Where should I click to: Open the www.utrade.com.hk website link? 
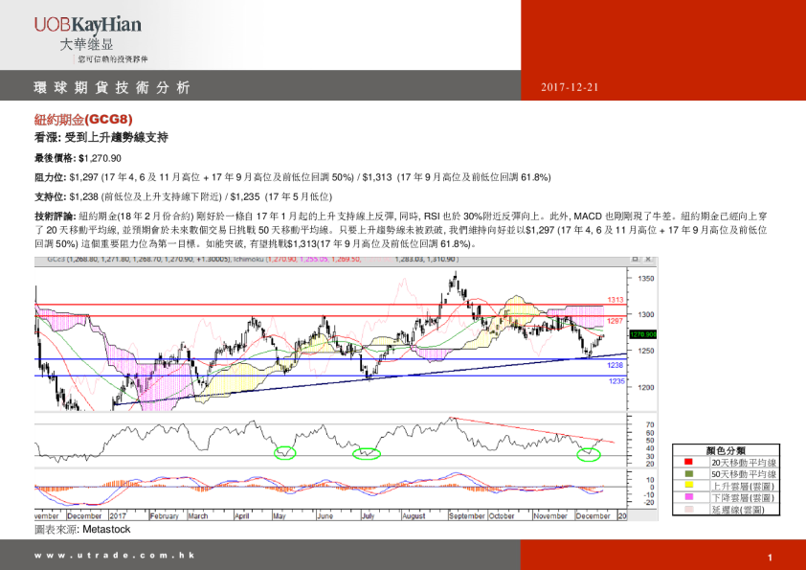(x=114, y=556)
